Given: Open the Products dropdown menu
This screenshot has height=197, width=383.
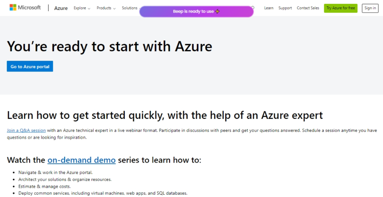Looking at the screenshot, I should (x=106, y=8).
